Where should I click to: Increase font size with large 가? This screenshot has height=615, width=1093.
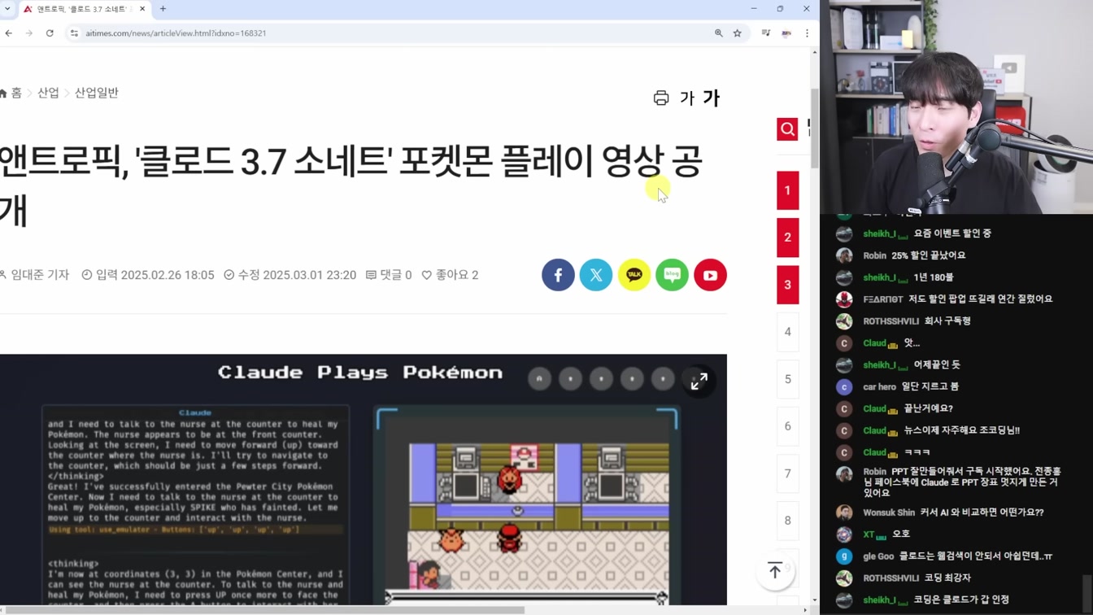click(712, 98)
